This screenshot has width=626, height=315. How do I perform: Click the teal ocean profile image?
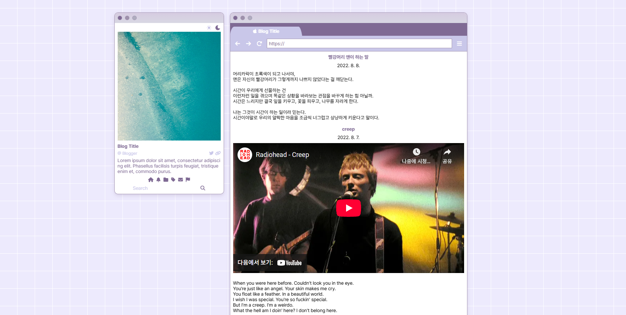pyautogui.click(x=169, y=86)
